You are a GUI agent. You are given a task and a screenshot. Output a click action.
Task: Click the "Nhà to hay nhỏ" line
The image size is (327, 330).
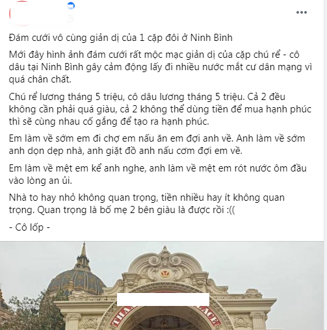click(x=147, y=197)
